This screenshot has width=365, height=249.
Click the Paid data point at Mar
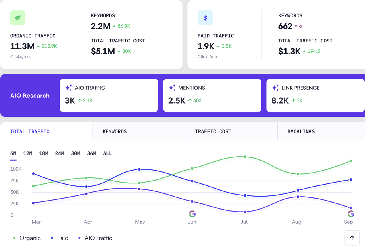[33, 173]
